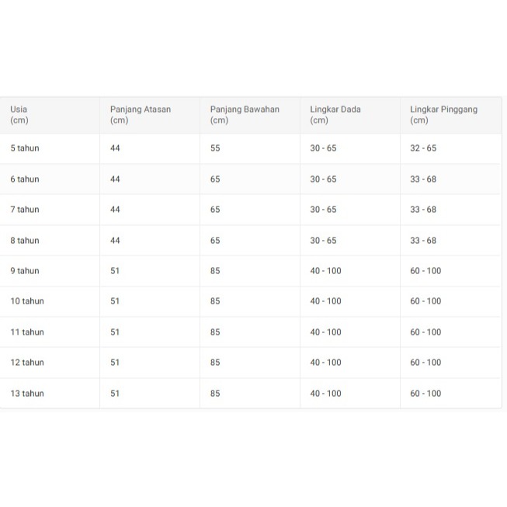The width and height of the screenshot is (507, 507).
Task: Select the 7 tahun row label
Action: (x=24, y=210)
